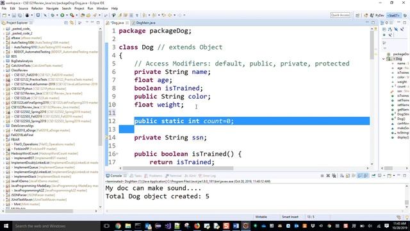This screenshot has width=410, height=231.
Task: Click the Save icon in toolbar
Action: (x=14, y=15)
